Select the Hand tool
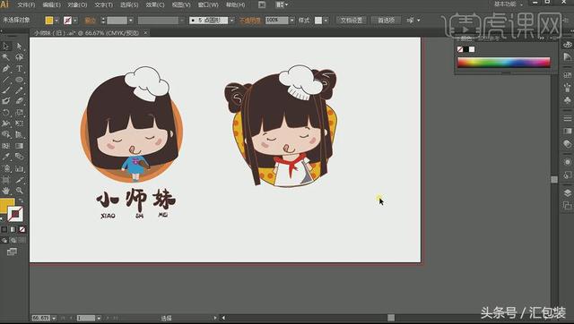 [6, 191]
